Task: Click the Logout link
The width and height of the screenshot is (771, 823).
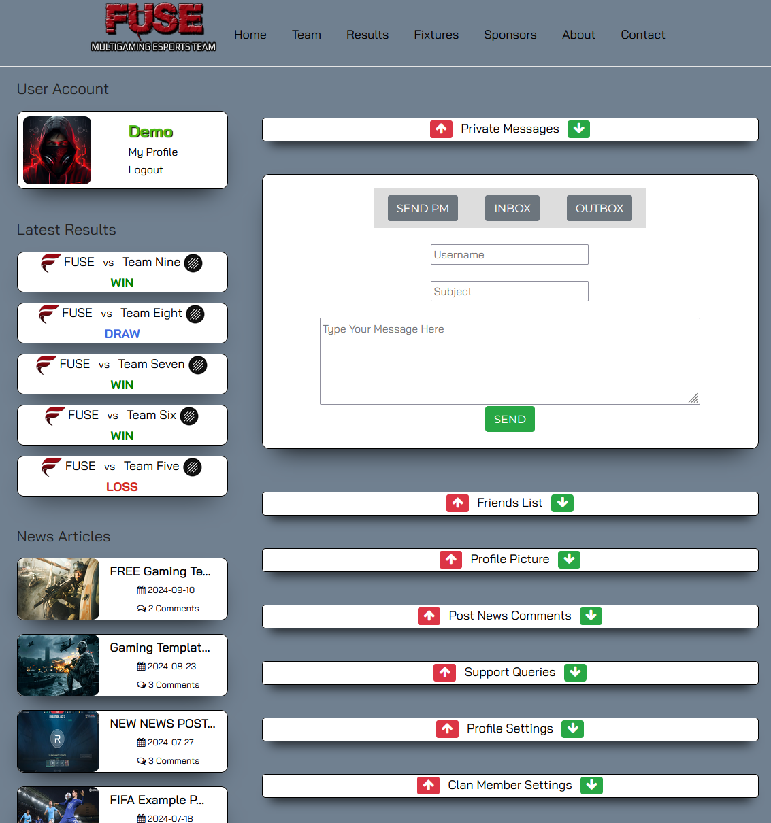Action: tap(146, 170)
